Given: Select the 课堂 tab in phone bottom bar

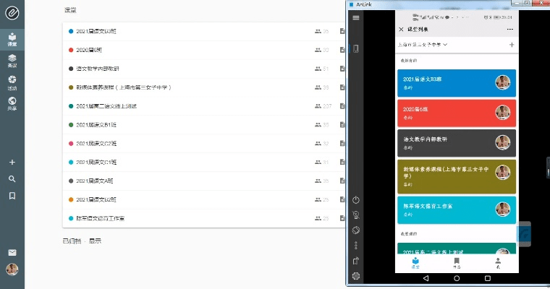Looking at the screenshot, I should pyautogui.click(x=415, y=264).
